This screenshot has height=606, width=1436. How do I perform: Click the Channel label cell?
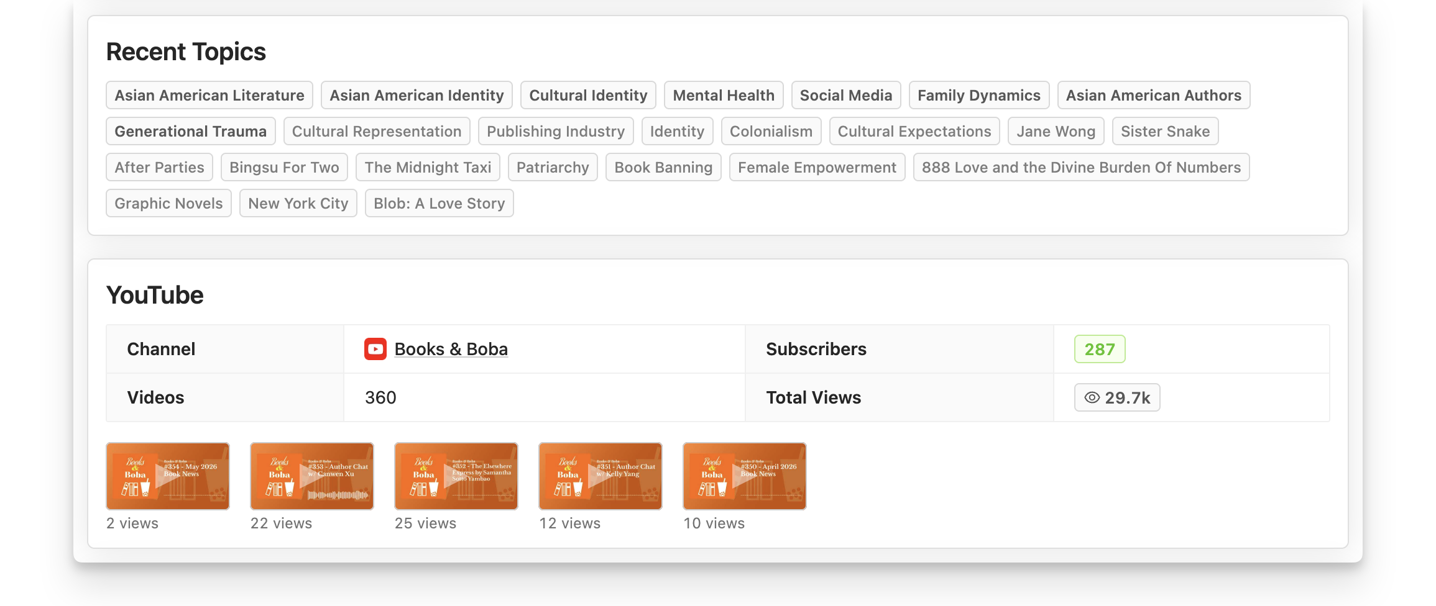click(225, 349)
